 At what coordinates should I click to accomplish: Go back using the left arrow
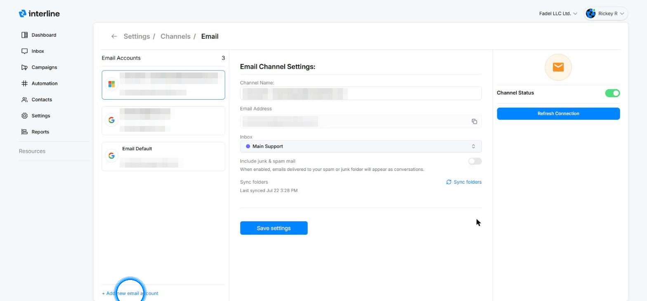click(x=114, y=36)
